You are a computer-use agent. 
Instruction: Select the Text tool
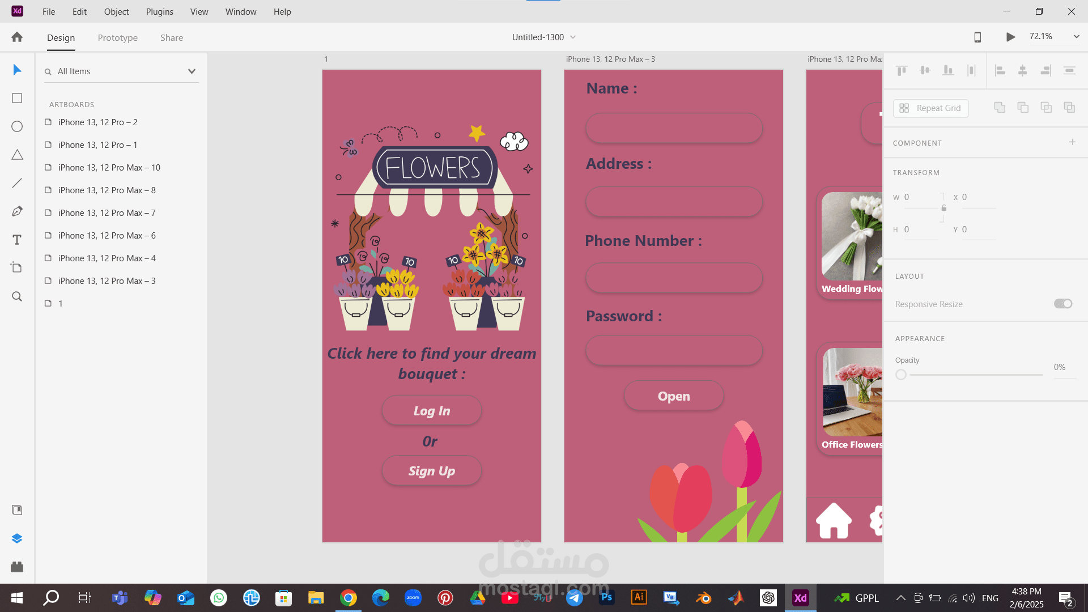[17, 240]
